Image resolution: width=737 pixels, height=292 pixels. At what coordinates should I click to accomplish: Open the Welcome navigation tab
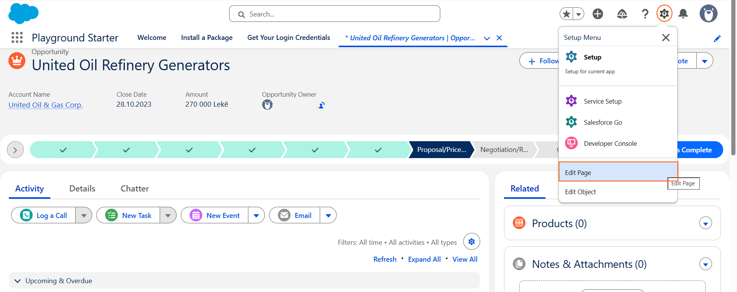pos(152,38)
